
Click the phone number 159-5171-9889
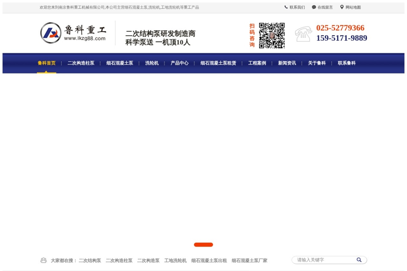(342, 38)
